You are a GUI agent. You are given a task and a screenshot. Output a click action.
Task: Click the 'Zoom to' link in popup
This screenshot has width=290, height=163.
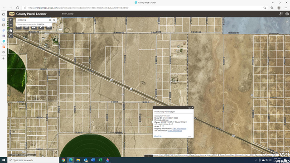[x=158, y=136]
